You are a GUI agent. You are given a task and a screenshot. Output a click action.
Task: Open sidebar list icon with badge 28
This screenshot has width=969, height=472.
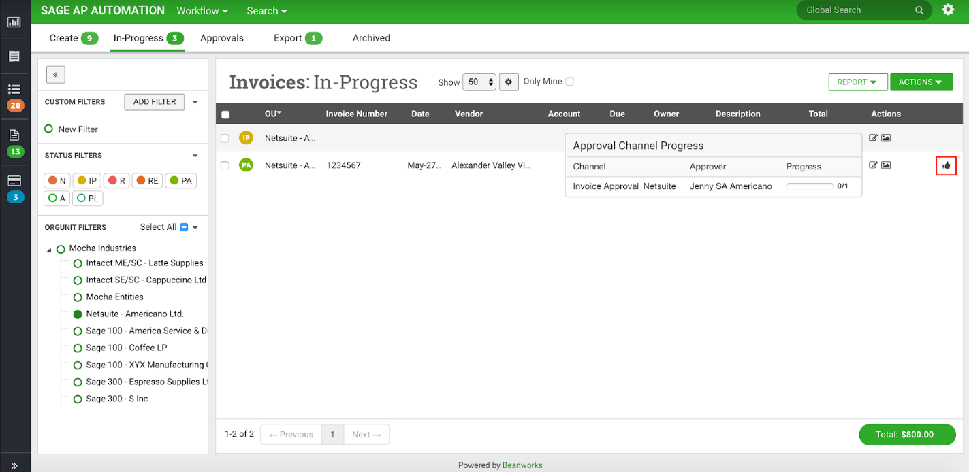pos(14,89)
